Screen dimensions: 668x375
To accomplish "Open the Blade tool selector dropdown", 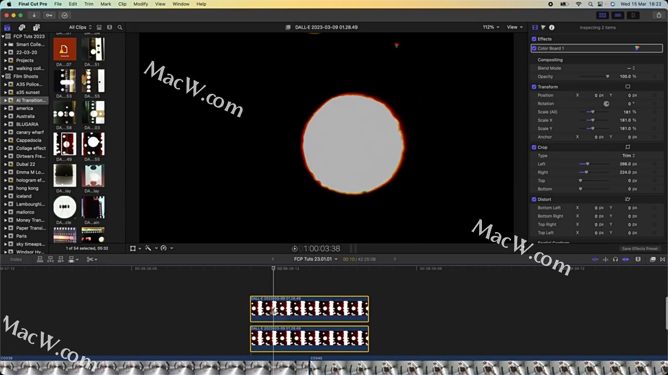I will (x=92, y=259).
